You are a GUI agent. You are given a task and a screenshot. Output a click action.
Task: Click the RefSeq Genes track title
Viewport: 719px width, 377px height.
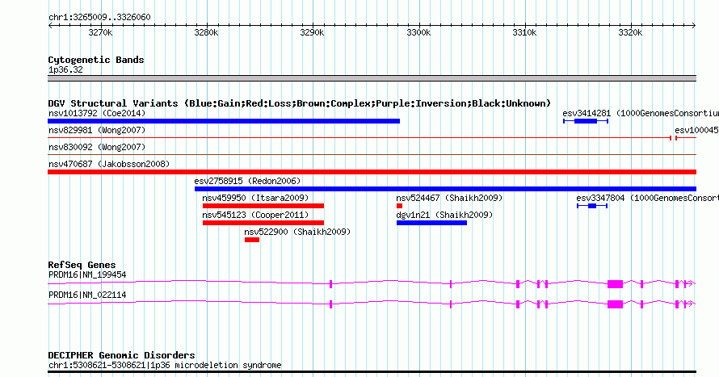[x=82, y=265]
